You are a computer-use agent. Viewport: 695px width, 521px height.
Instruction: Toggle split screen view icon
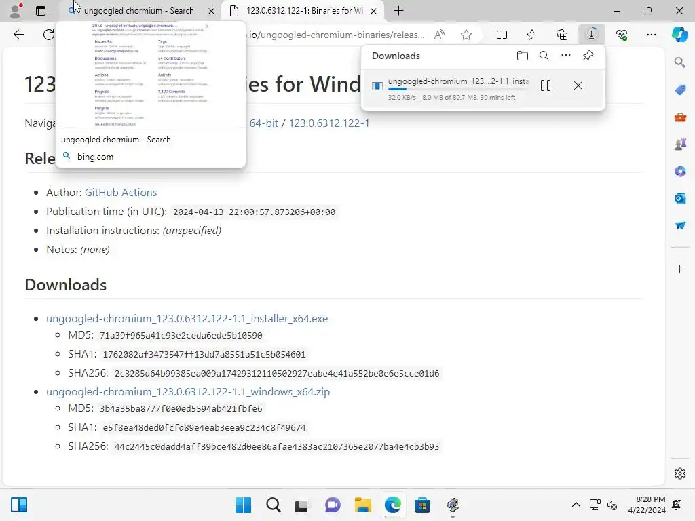(502, 35)
